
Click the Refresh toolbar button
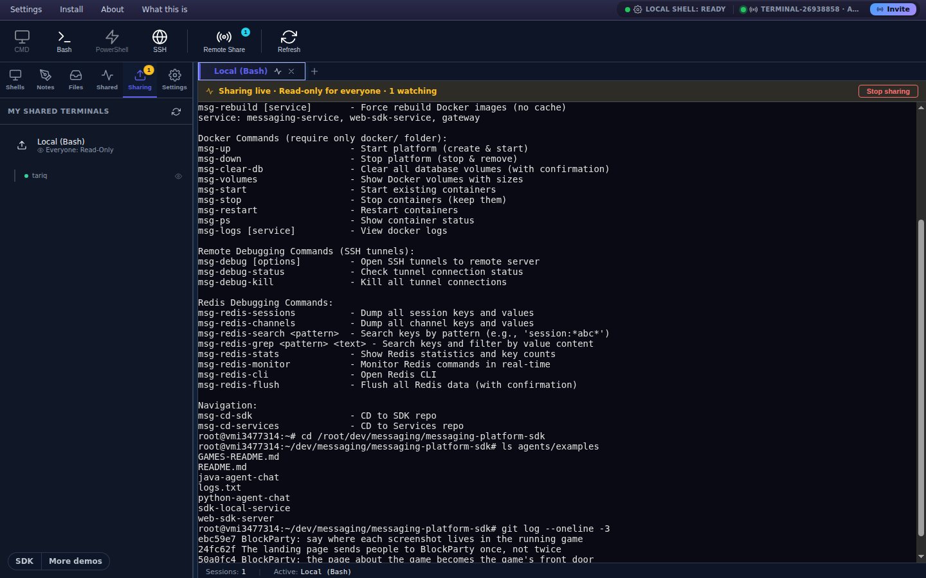pyautogui.click(x=289, y=41)
